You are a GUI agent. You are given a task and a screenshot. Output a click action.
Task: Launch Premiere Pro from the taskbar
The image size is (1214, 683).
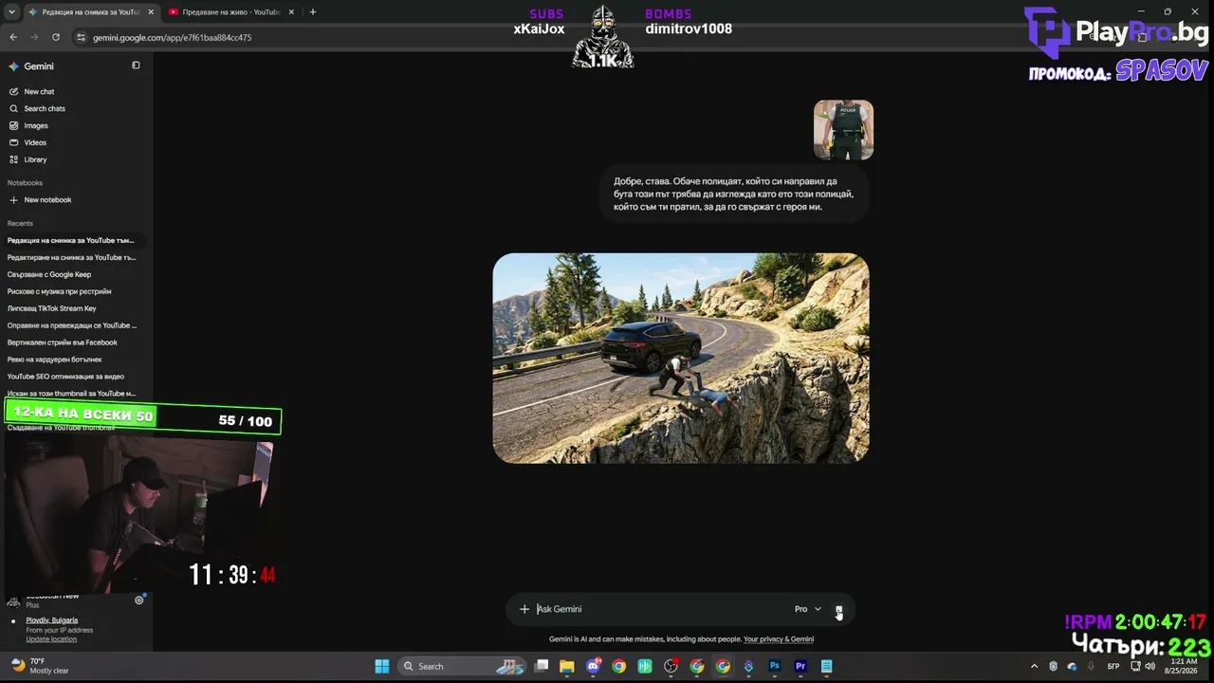point(800,667)
